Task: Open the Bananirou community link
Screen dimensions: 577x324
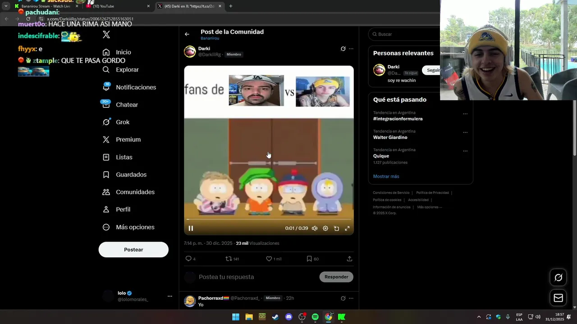Action: [x=210, y=39]
